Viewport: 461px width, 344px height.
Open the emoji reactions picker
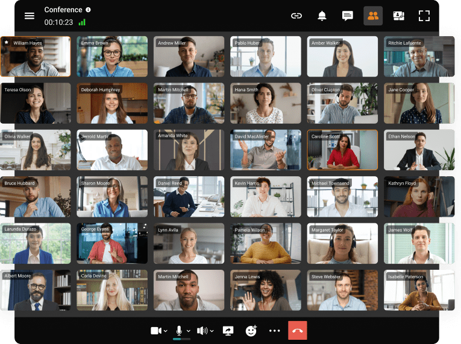[251, 331]
